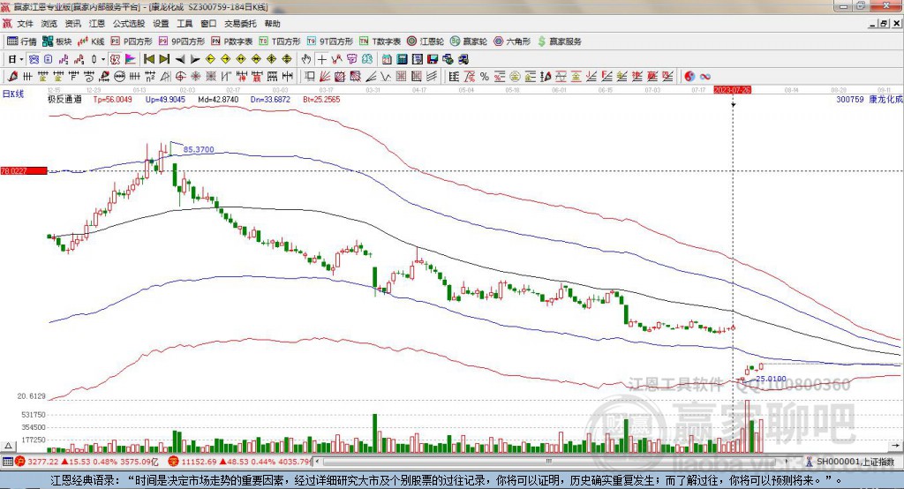Switch to the 板块 sector view
The width and height of the screenshot is (904, 489).
(57, 41)
